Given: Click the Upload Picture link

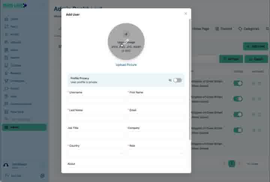Looking at the screenshot, I should click(126, 65).
